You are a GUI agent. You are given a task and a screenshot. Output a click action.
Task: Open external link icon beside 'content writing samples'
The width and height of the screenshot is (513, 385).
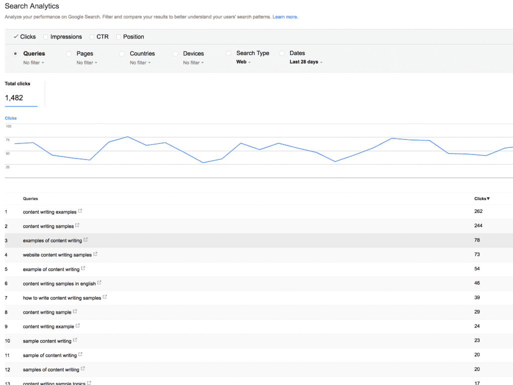tap(78, 226)
